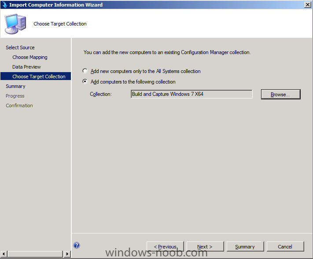
Task: Click the Choose Target Collection page heading
Action: click(60, 24)
